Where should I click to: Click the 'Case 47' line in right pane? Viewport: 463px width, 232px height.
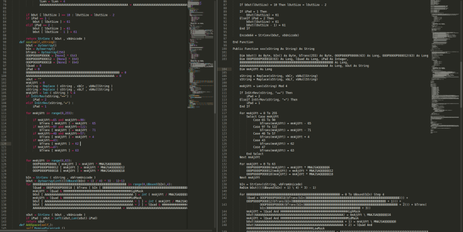coord(259,147)
